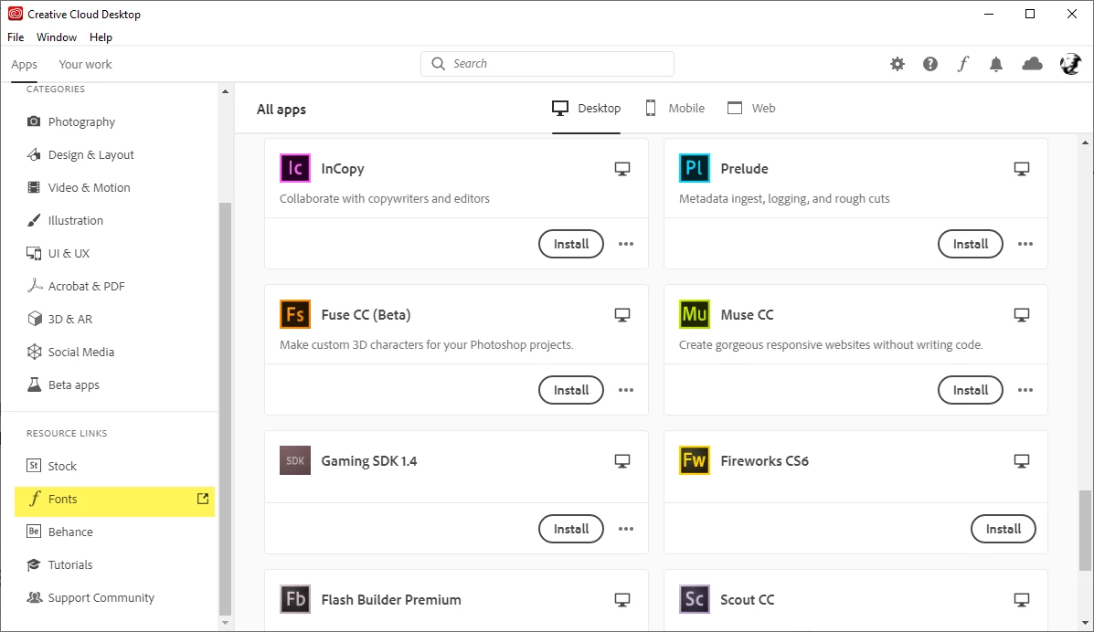Switch to Apps tab
Screen dimensions: 1094x632
point(24,64)
